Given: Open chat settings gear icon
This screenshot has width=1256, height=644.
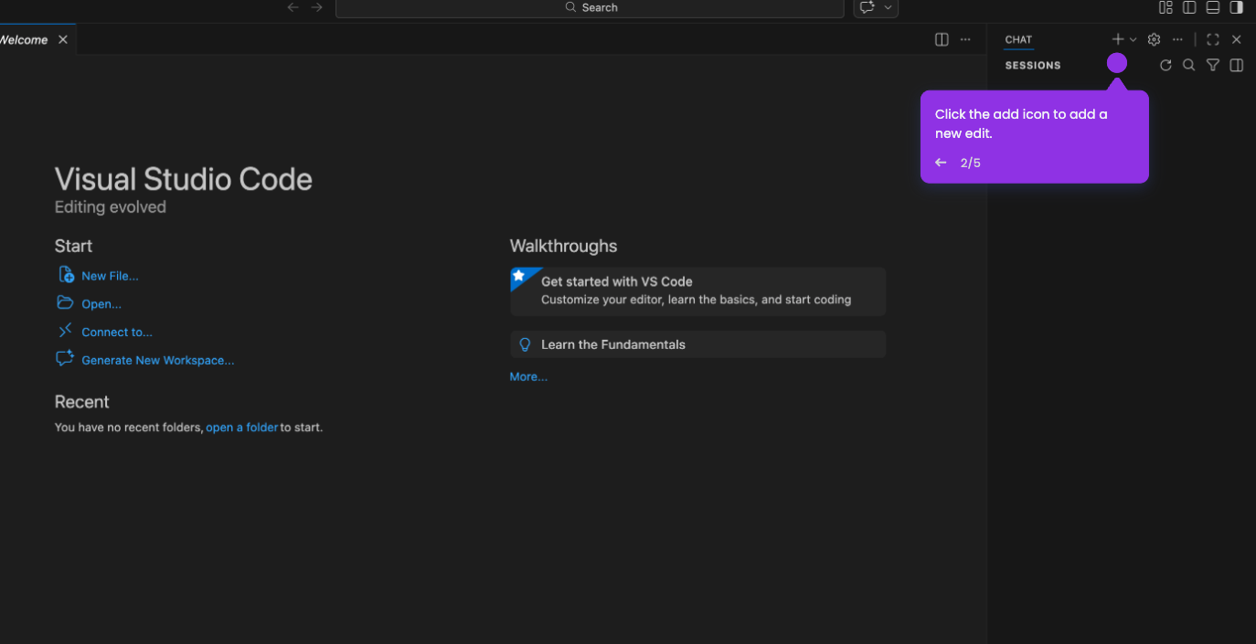Looking at the screenshot, I should tap(1154, 39).
